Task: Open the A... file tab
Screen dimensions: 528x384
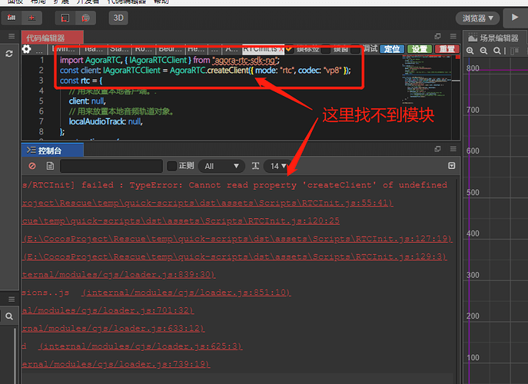Action: [231, 49]
